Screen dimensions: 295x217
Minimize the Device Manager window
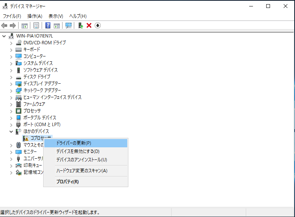(x=251, y=6)
